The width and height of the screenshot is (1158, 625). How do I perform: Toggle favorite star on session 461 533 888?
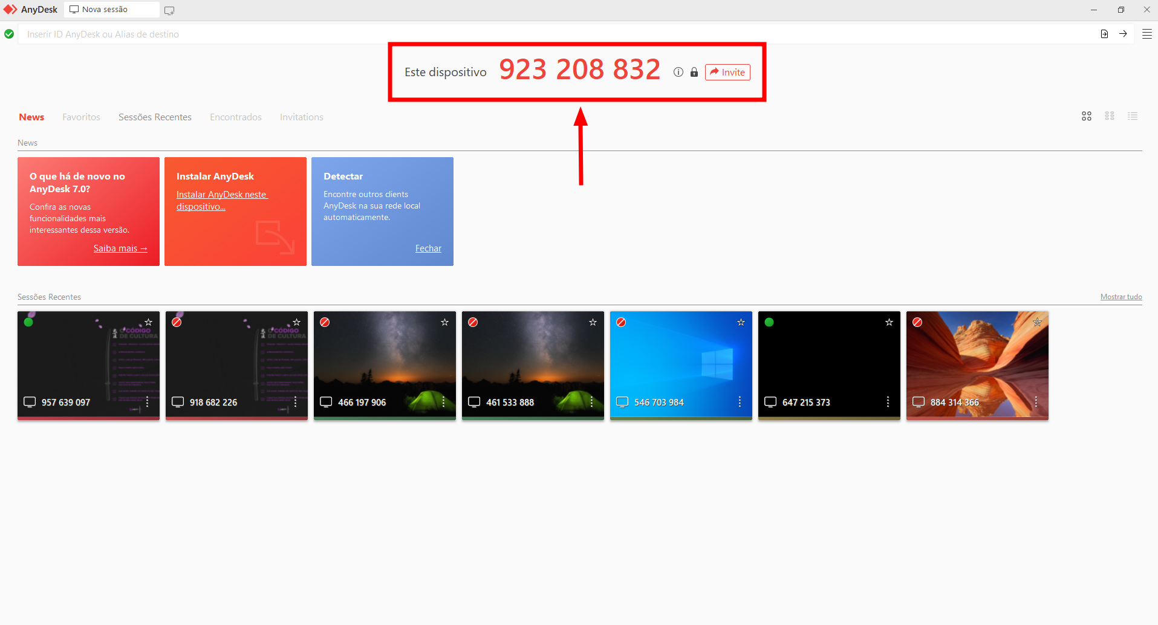point(593,322)
